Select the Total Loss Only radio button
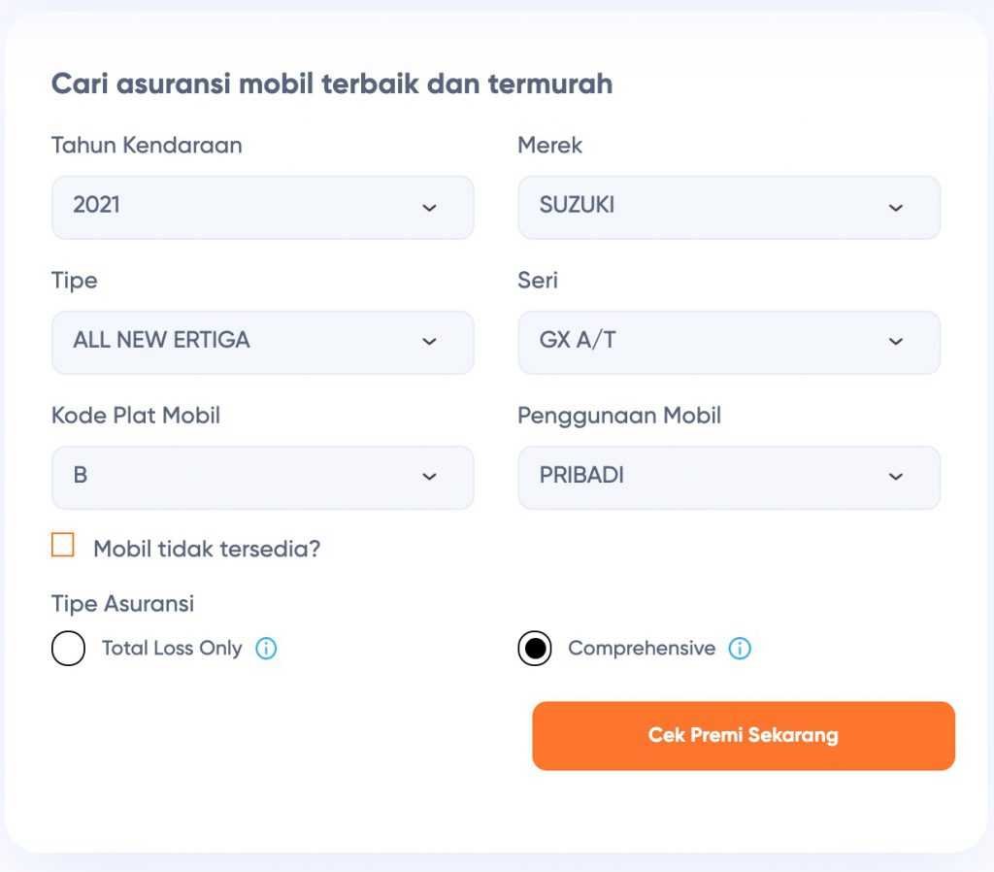The image size is (994, 872). tap(68, 648)
